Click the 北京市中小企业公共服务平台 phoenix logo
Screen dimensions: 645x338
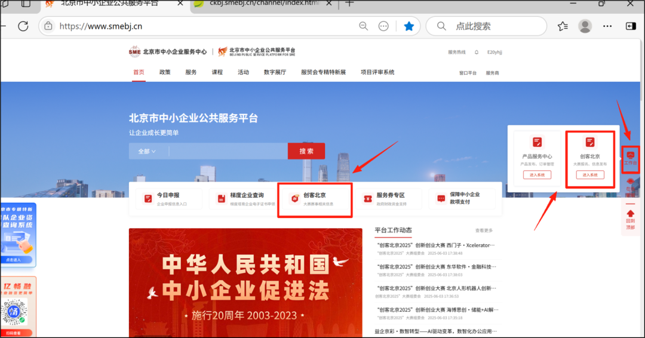click(x=257, y=52)
